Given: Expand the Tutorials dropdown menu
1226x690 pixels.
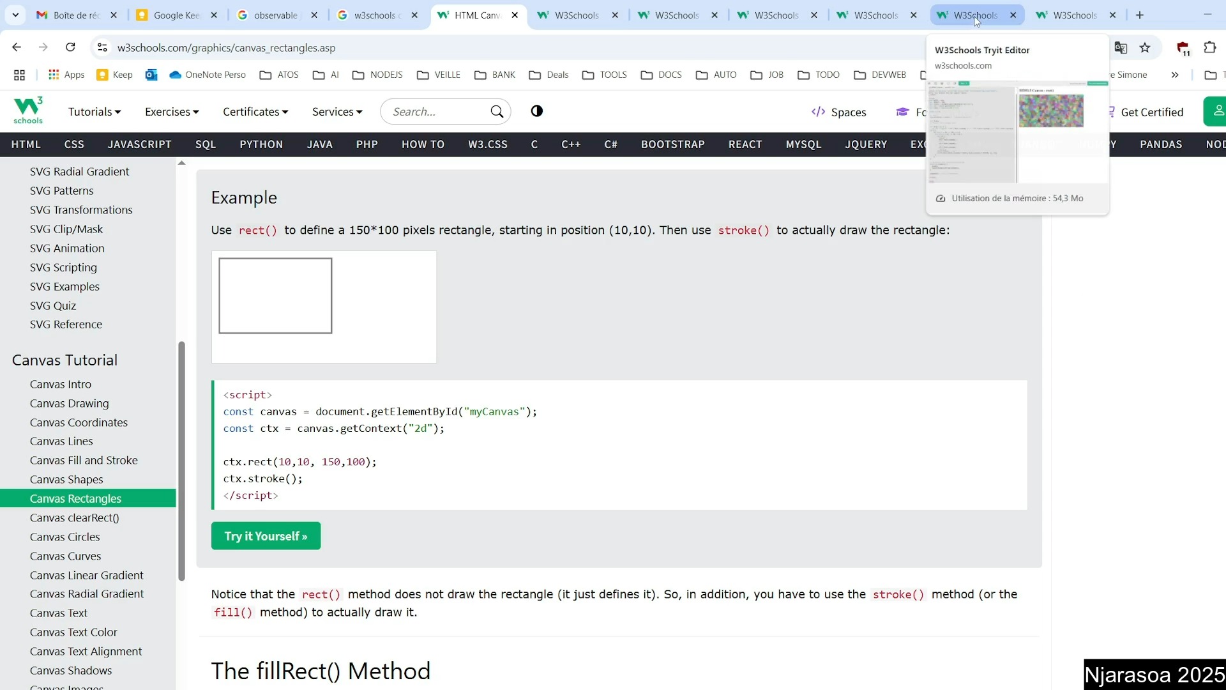Looking at the screenshot, I should (95, 112).
